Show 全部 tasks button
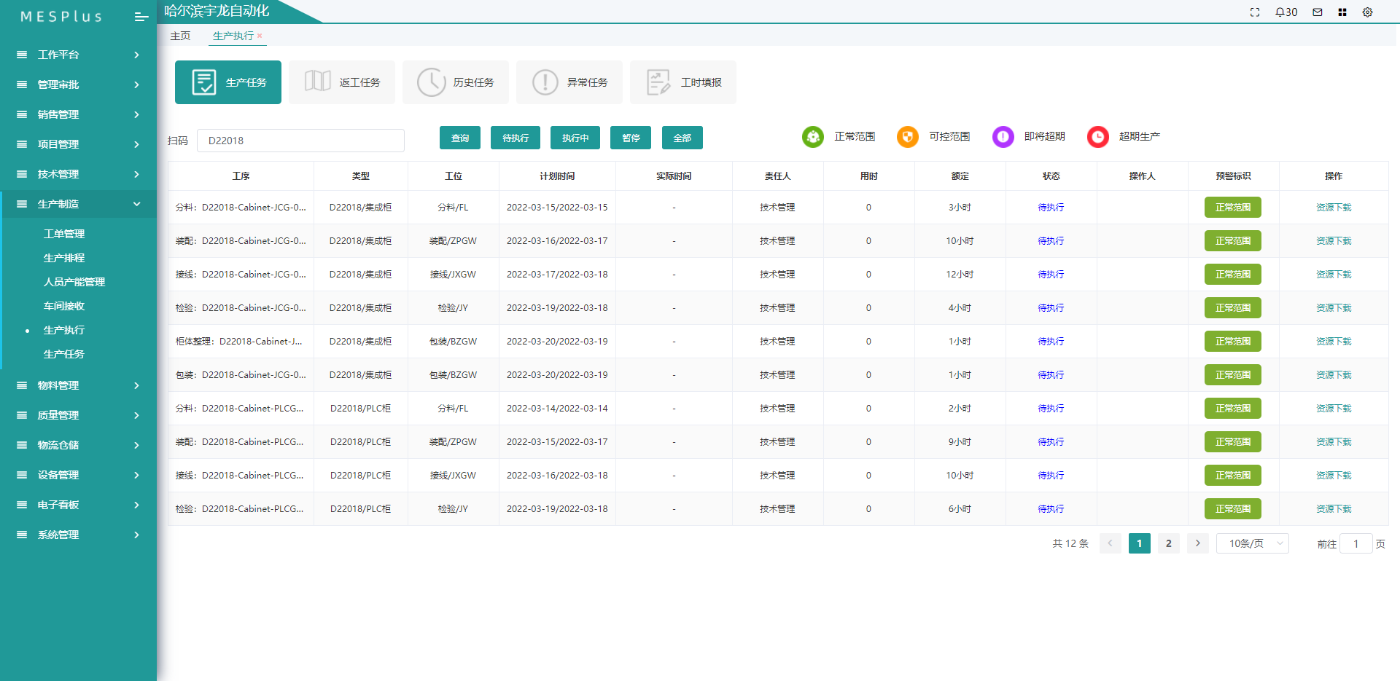Image resolution: width=1400 pixels, height=681 pixels. tap(682, 138)
